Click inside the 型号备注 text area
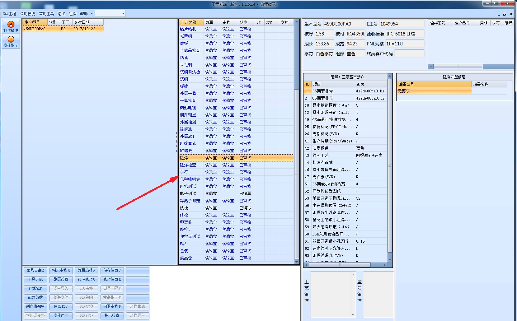This screenshot has width=517, height=321. (x=378, y=294)
